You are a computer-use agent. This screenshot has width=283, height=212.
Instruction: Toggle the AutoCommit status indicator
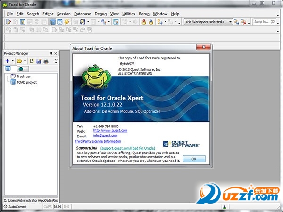click(x=16, y=207)
